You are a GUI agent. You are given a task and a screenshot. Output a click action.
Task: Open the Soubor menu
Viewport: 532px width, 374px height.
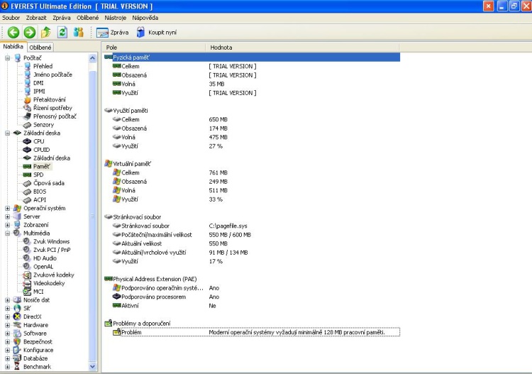[x=11, y=18]
